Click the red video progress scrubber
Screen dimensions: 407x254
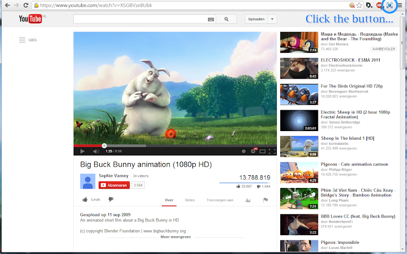[x=104, y=146]
